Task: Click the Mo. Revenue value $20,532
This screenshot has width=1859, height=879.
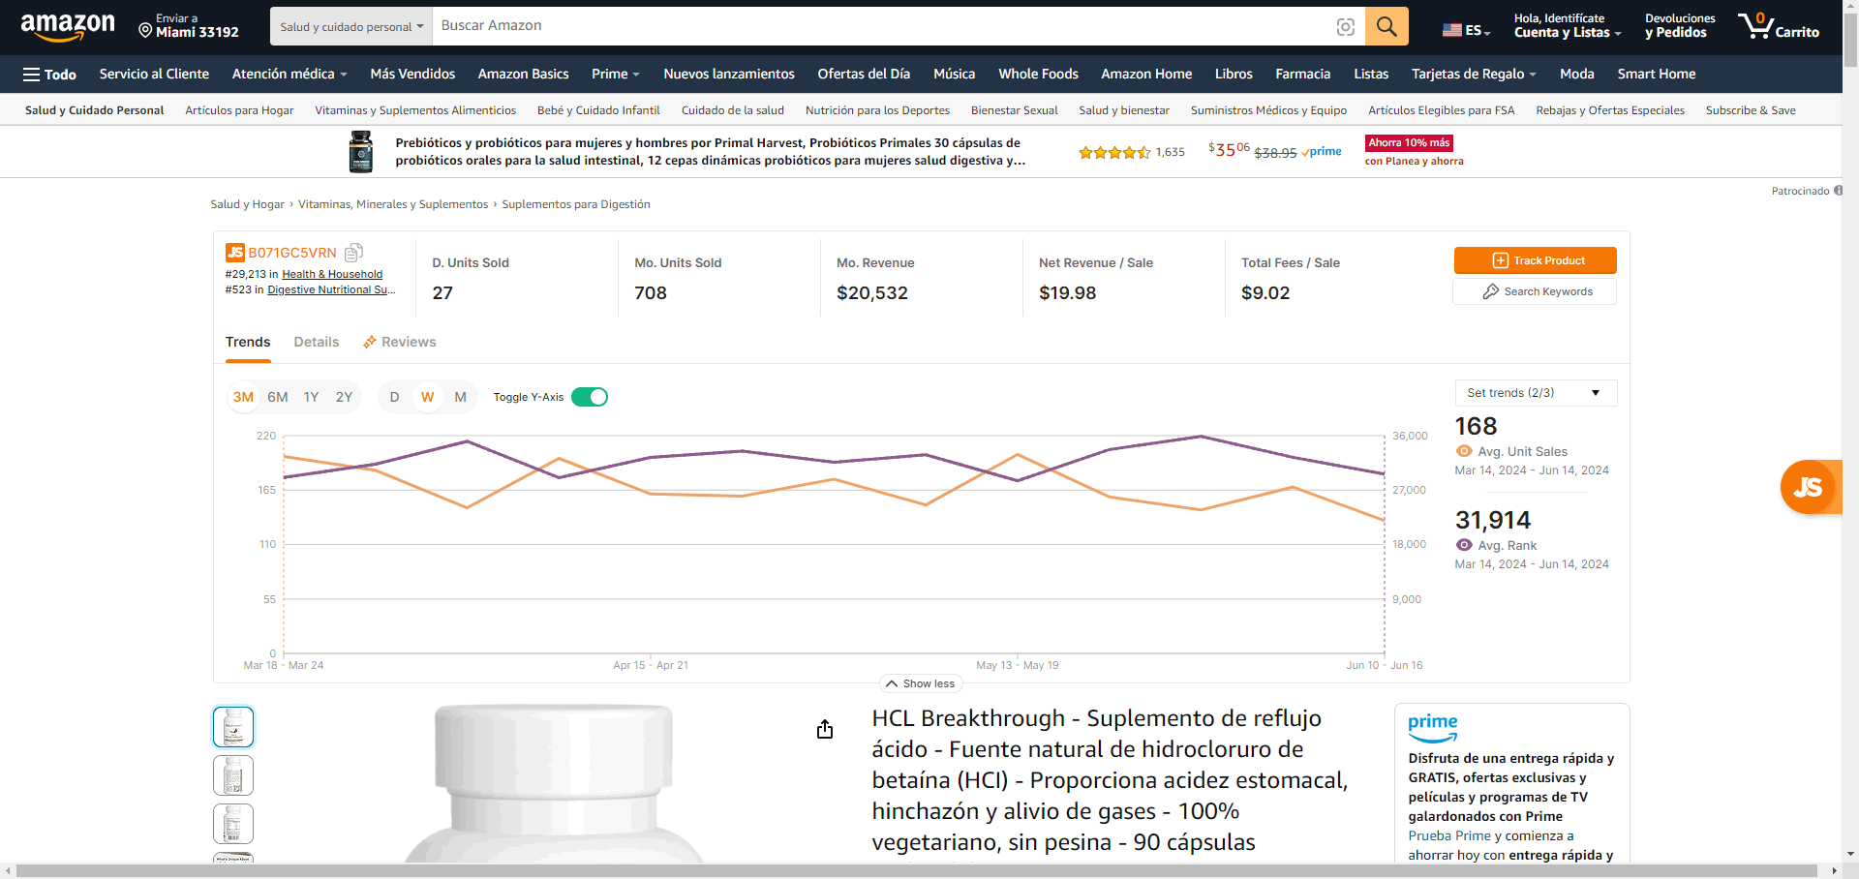Action: (x=871, y=293)
